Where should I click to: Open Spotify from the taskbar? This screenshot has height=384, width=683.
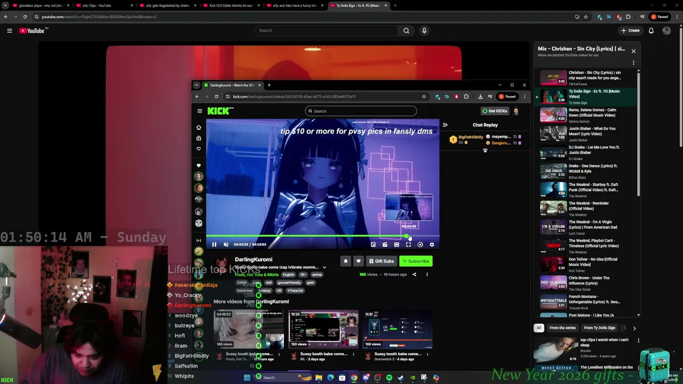(389, 378)
